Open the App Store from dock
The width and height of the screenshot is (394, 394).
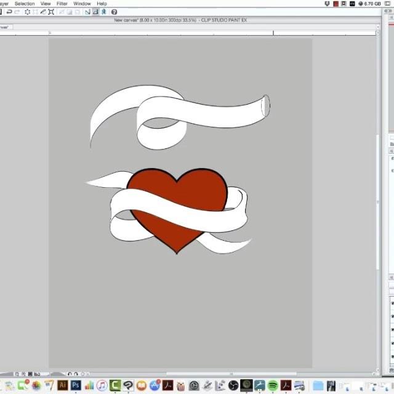pos(155,385)
